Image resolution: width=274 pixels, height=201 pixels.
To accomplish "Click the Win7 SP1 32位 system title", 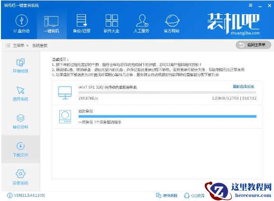I will [108, 87].
